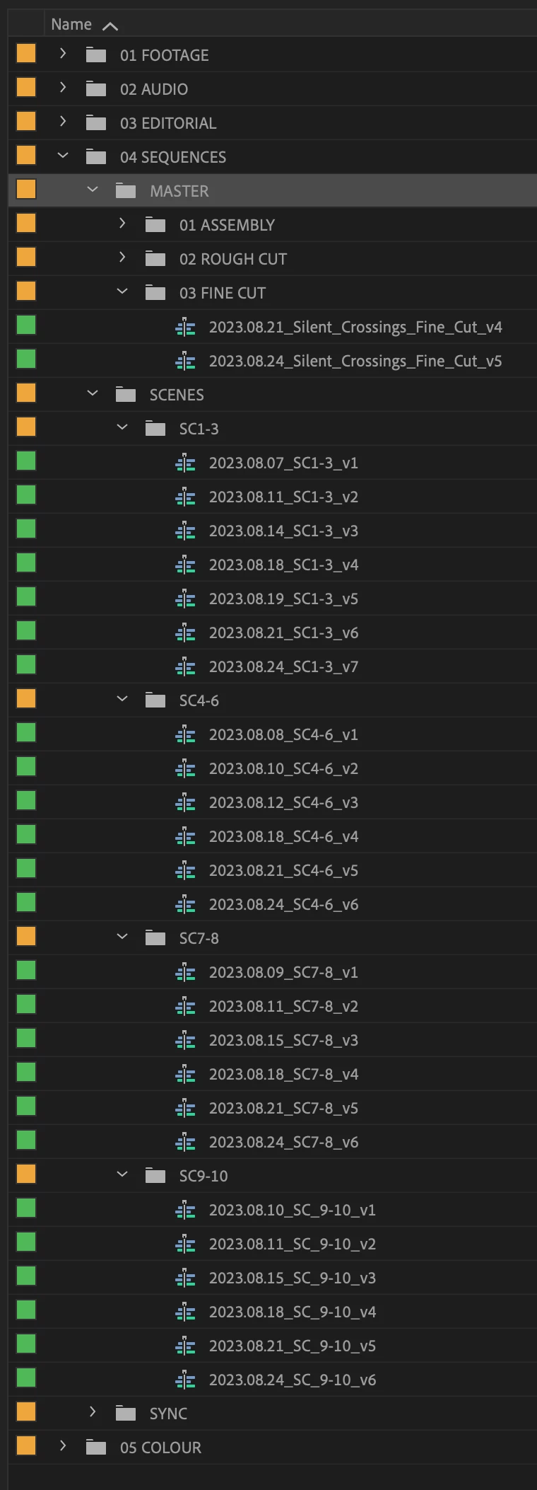Expand the 02 AUDIO bin
Viewport: 537px width, 1490px height.
click(63, 87)
